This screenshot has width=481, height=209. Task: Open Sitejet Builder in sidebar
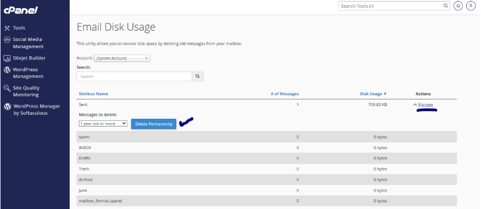[x=29, y=58]
